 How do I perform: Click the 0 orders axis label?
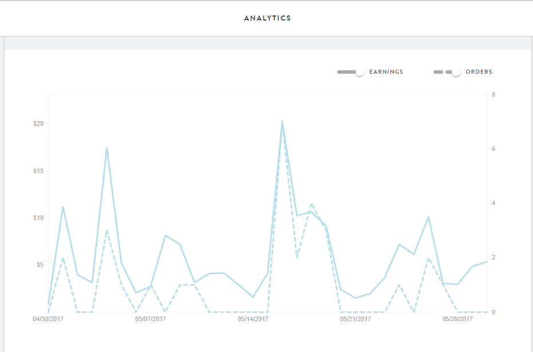(x=493, y=312)
